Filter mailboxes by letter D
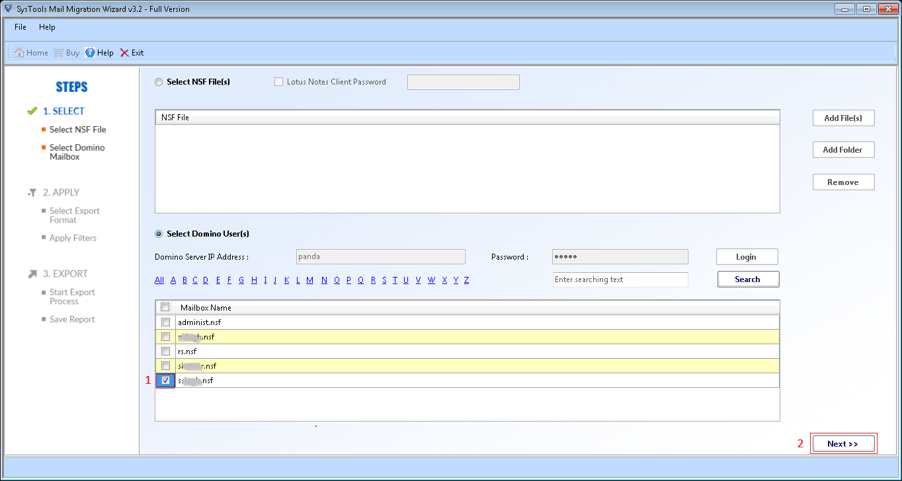The height and width of the screenshot is (481, 902). [206, 280]
